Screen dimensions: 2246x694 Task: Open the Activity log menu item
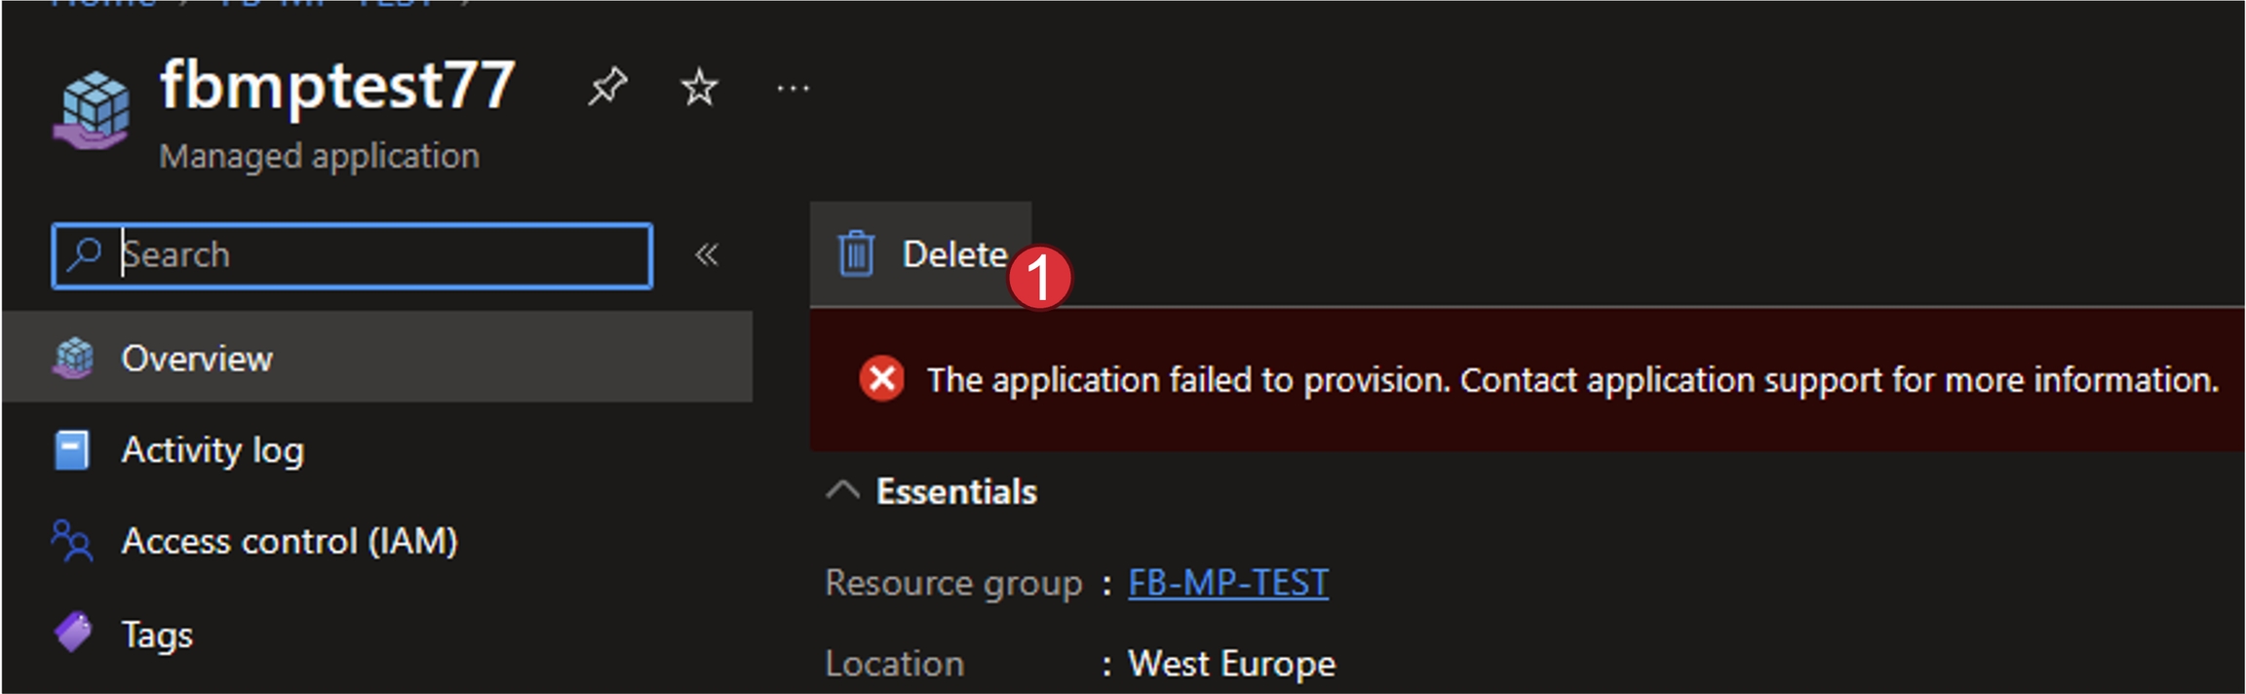pos(212,450)
